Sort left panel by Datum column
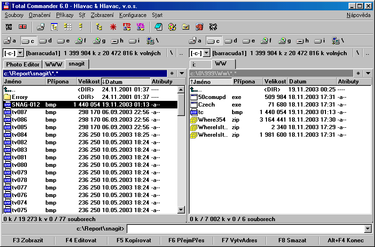Screen dimensions: 375x247 pyautogui.click(x=126, y=82)
